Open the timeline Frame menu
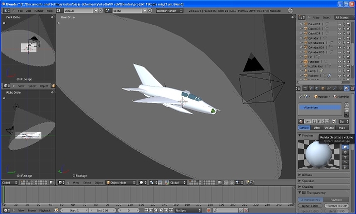This screenshot has height=214, width=356. 32,210
